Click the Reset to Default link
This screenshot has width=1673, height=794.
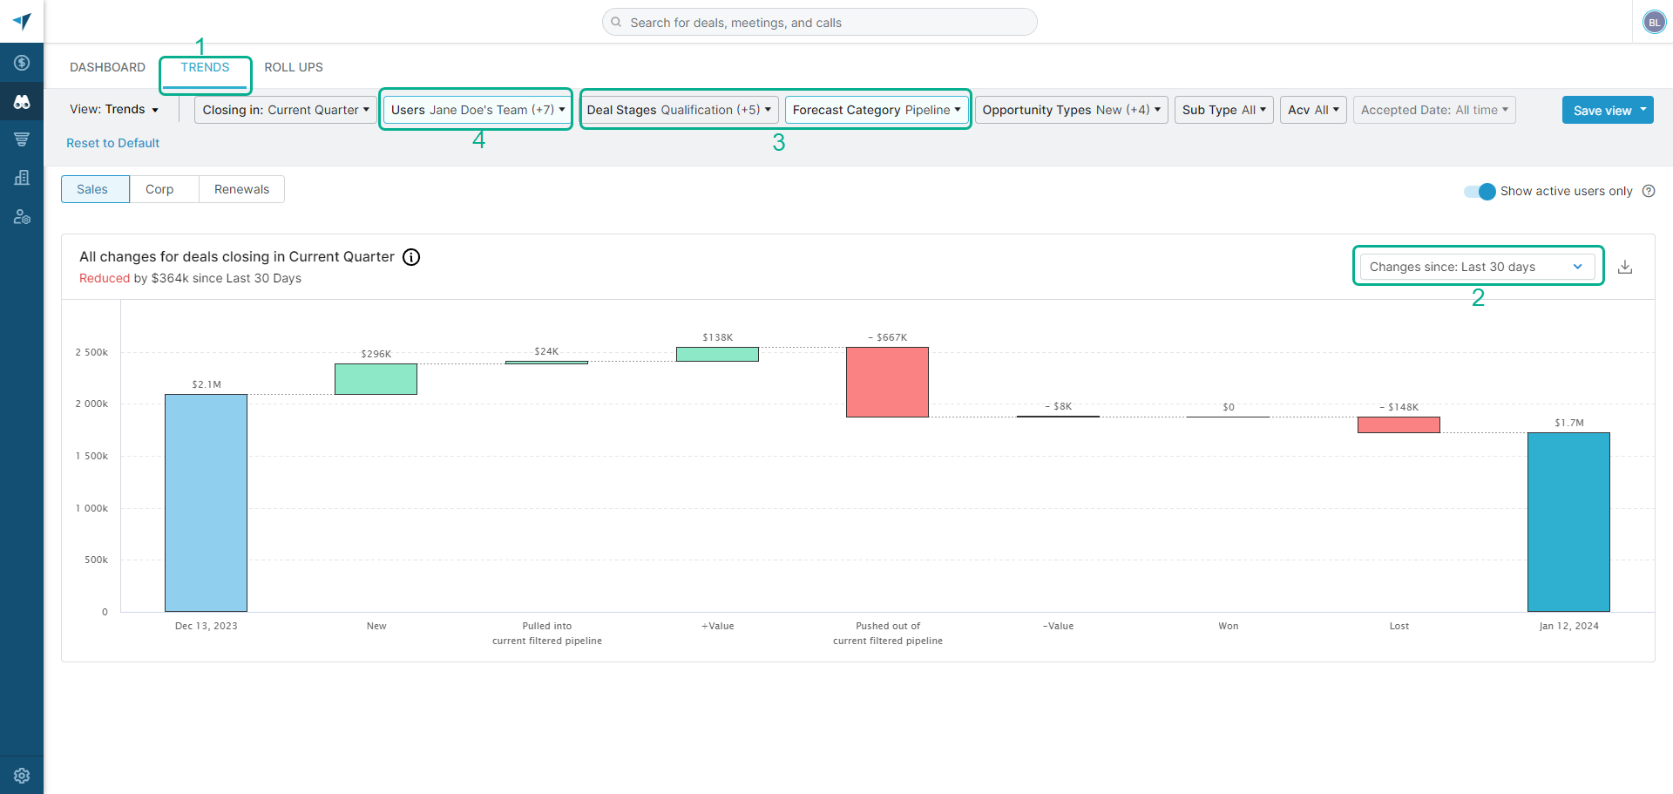(113, 143)
